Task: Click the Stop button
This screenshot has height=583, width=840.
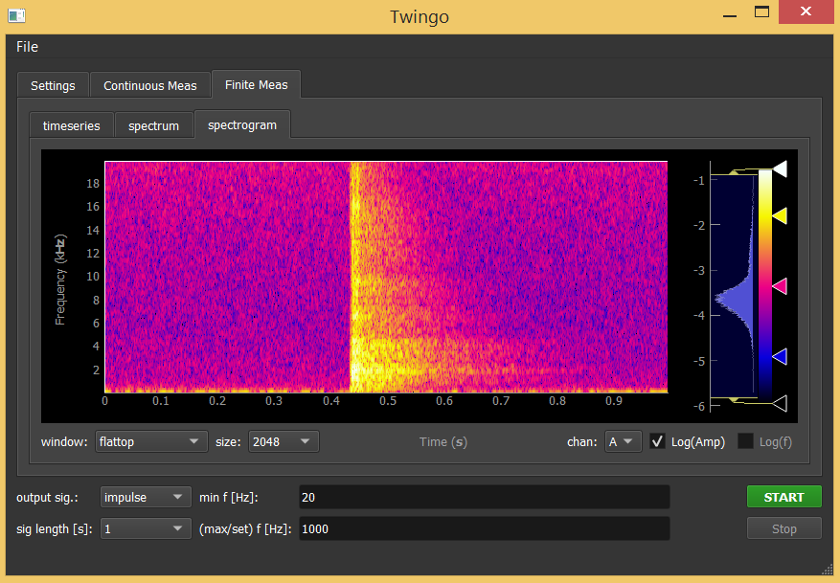Action: tap(783, 529)
